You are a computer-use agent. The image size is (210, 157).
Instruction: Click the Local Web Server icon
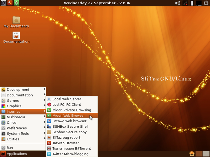pos(49,99)
